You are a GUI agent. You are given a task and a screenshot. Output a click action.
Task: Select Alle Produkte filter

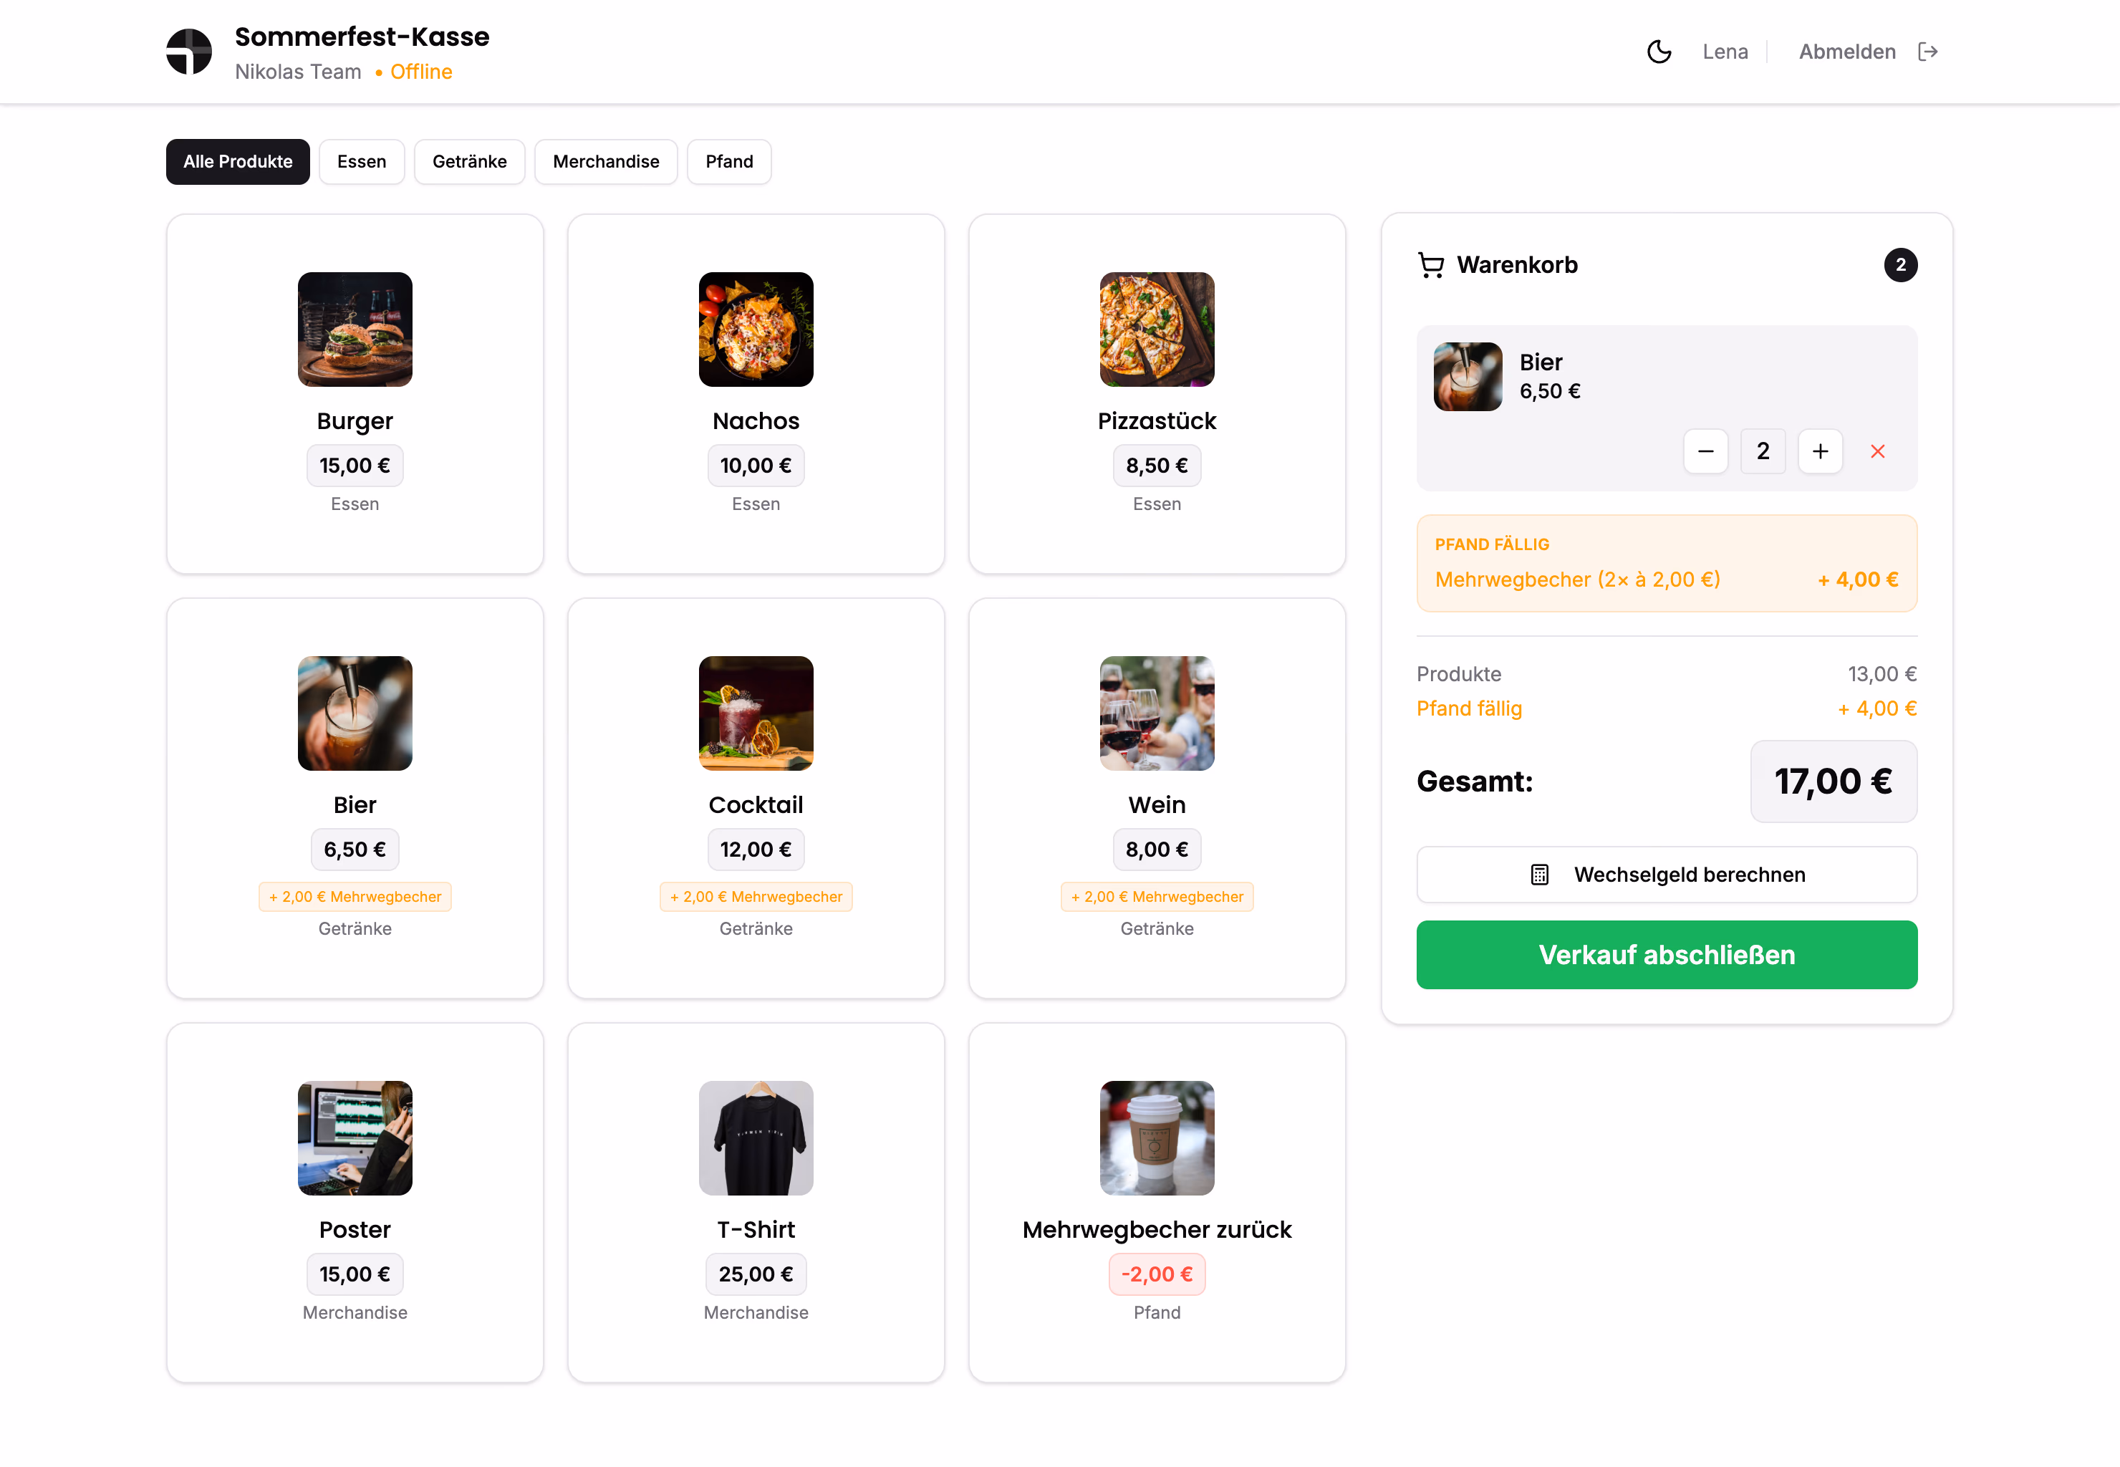[238, 162]
